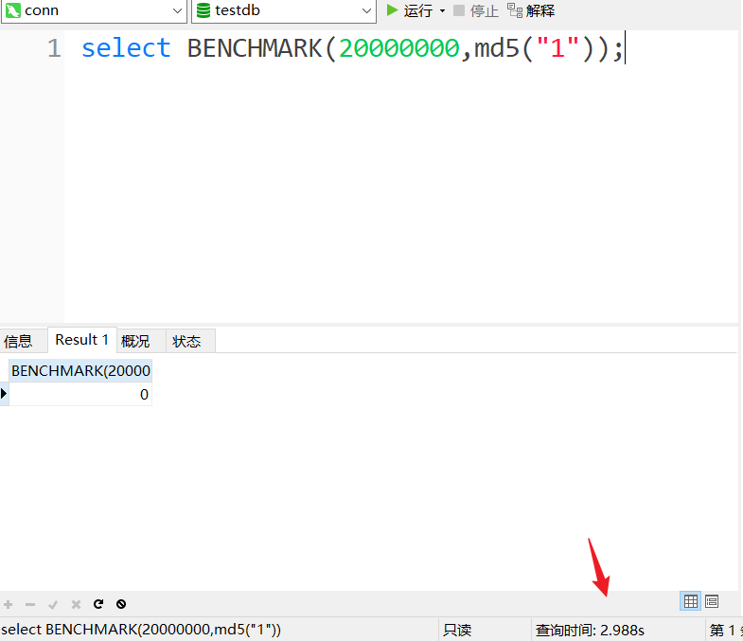The image size is (743, 641).
Task: Refresh the result with the refresh icon
Action: 98,604
